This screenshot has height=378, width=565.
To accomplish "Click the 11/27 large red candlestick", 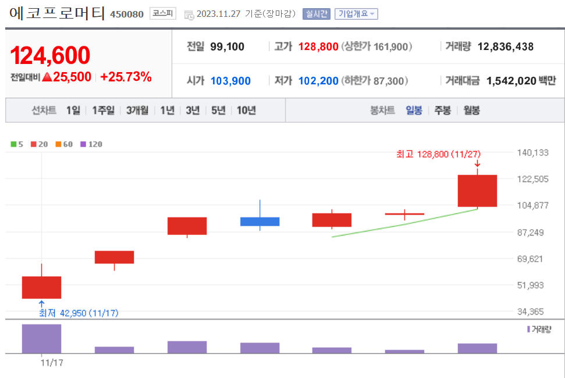I will [477, 191].
